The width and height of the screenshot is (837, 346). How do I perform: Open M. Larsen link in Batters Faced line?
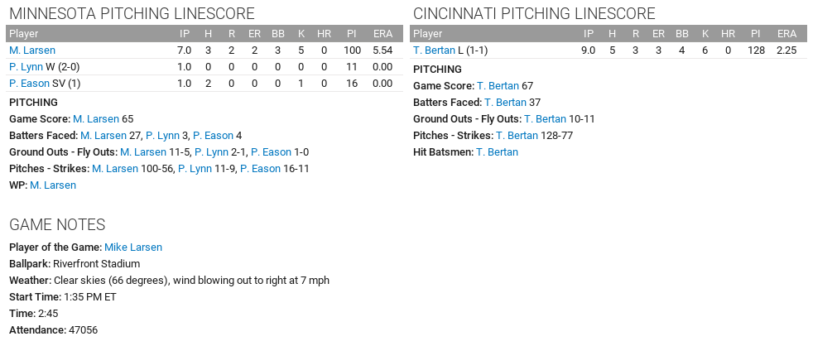click(103, 136)
